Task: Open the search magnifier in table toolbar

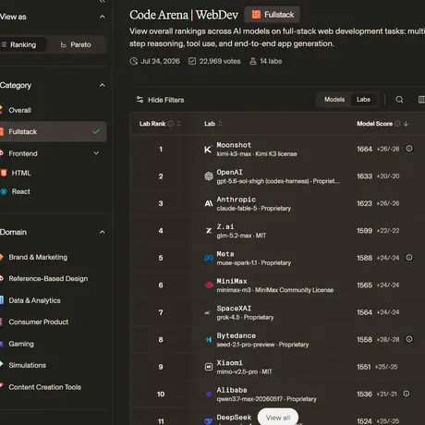Action: [399, 100]
